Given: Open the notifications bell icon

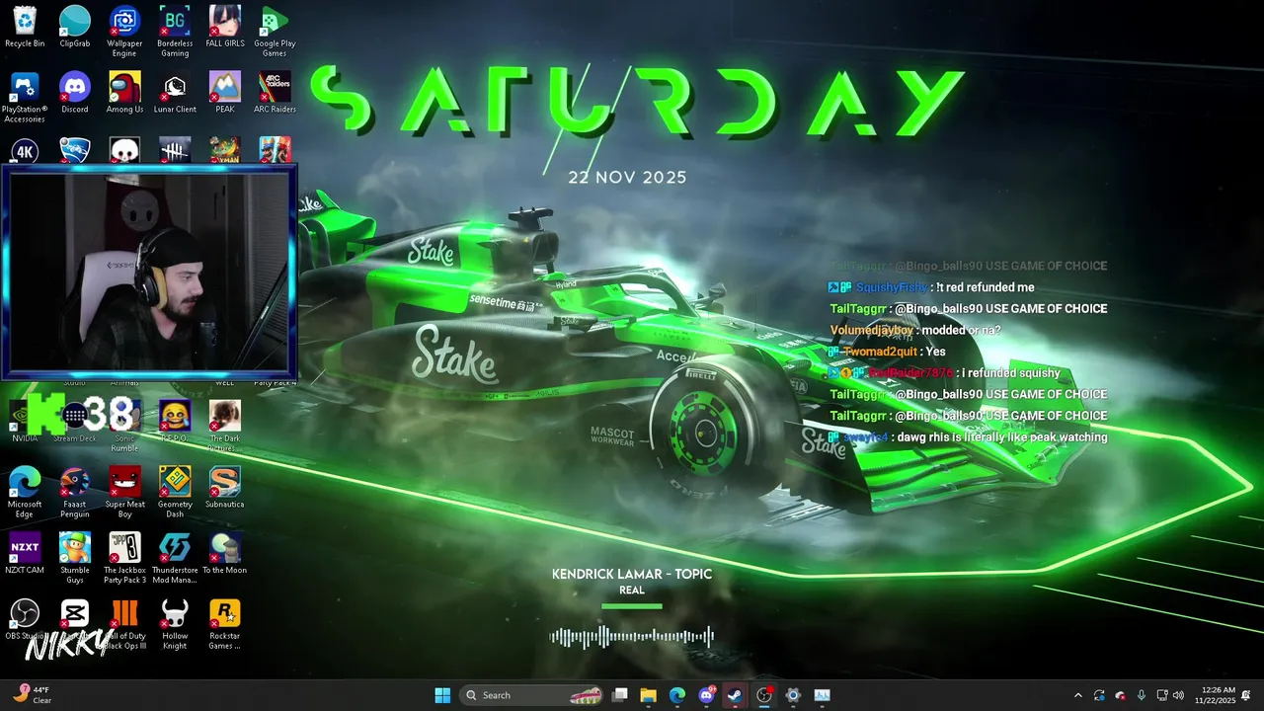Looking at the screenshot, I should (x=1246, y=695).
